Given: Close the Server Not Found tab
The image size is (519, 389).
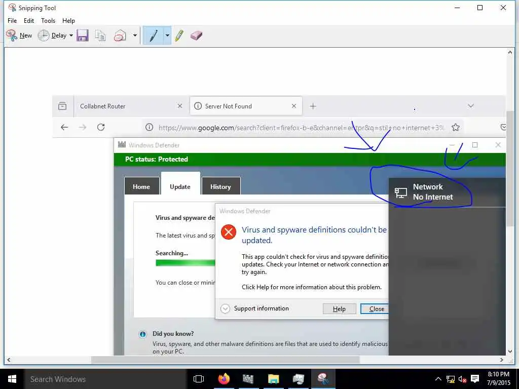Looking at the screenshot, I should [x=294, y=106].
